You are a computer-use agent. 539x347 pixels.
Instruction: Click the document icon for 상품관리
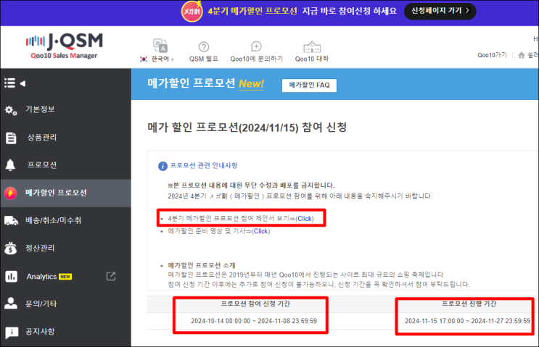(x=11, y=138)
